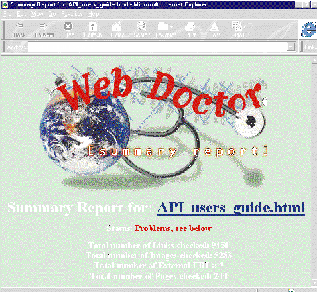Open the Go menu
This screenshot has width=317, height=292.
[x=53, y=14]
